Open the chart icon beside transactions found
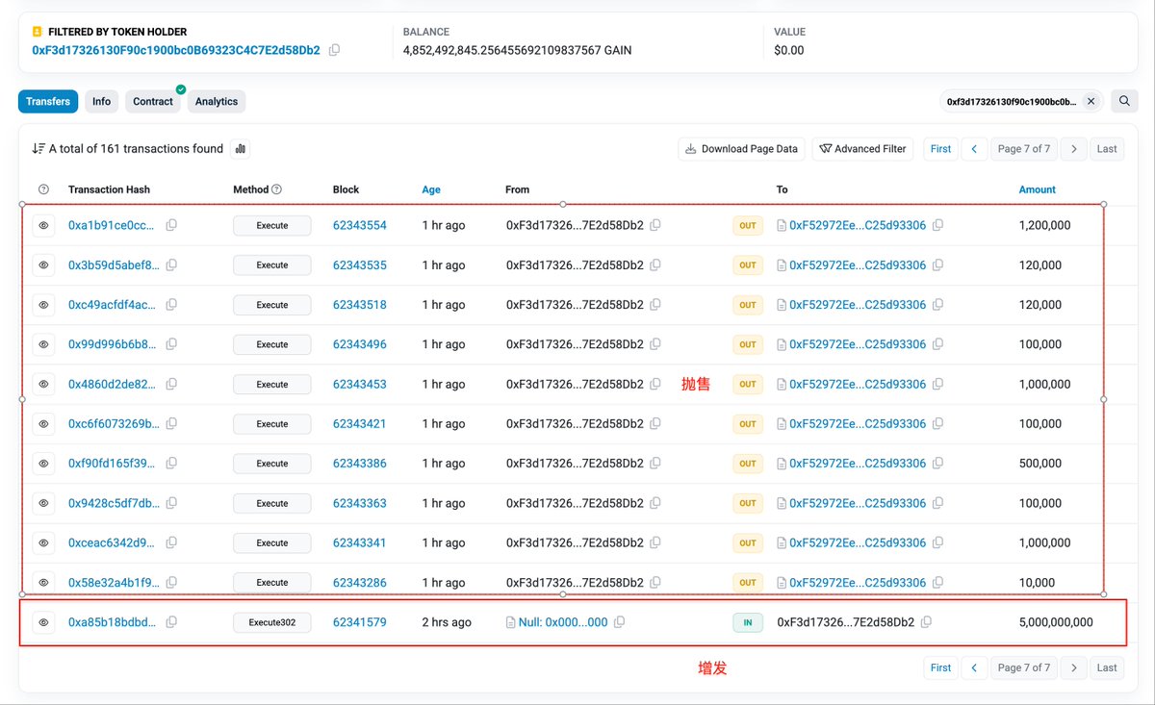This screenshot has width=1155, height=705. click(x=240, y=149)
